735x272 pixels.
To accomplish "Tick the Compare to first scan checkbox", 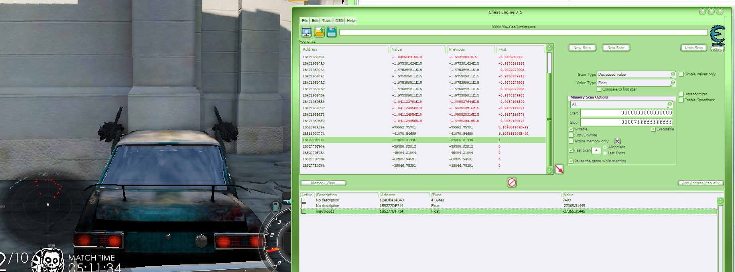I will point(599,89).
